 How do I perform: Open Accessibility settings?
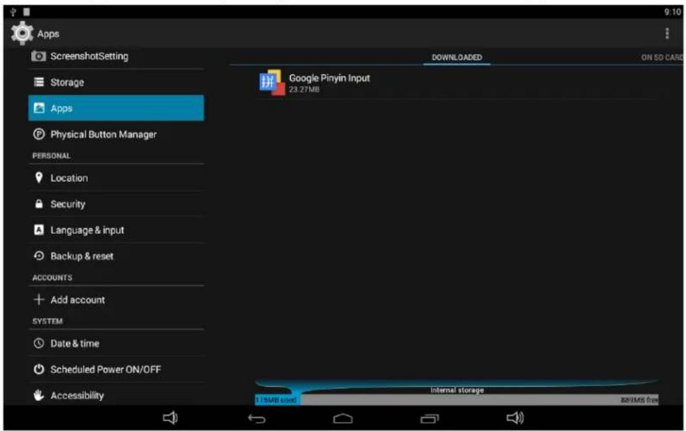[x=116, y=395]
